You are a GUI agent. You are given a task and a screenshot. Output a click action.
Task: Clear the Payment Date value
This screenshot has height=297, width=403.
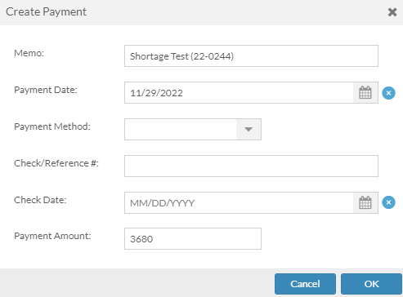pos(388,93)
